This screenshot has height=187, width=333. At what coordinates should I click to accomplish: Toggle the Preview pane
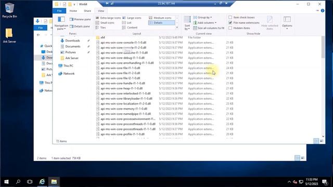point(80,19)
